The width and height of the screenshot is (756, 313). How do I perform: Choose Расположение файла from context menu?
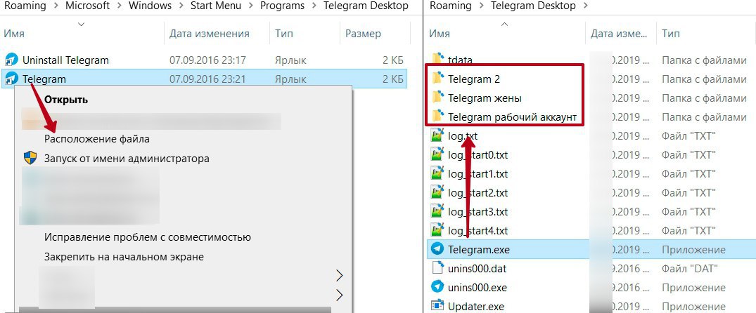[x=97, y=139]
